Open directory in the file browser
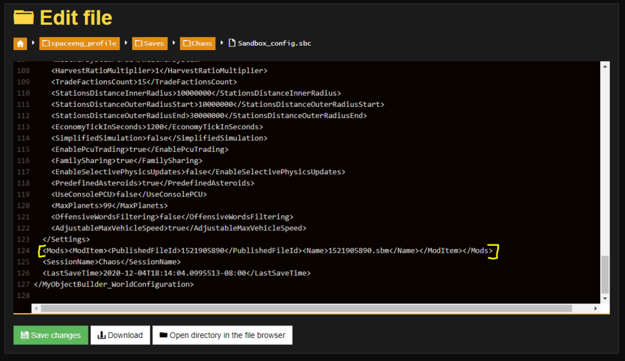Screen dimensions: 625x361 222,335
